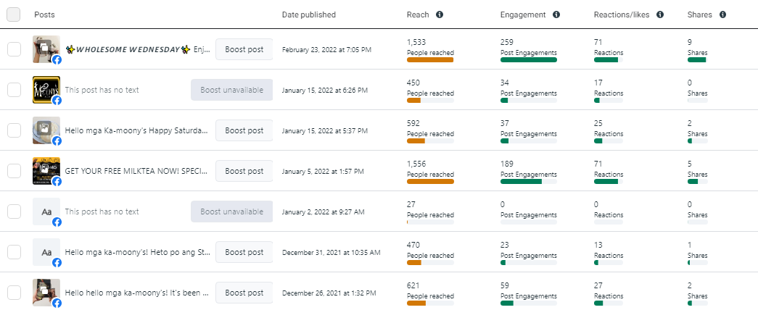Click the Posts column header
The height and width of the screenshot is (310, 758).
click(x=44, y=14)
